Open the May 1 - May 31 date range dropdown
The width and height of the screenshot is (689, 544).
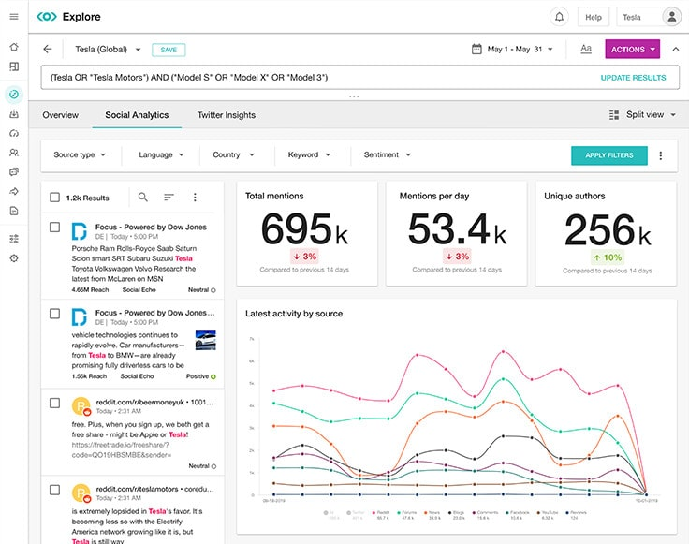tap(520, 50)
